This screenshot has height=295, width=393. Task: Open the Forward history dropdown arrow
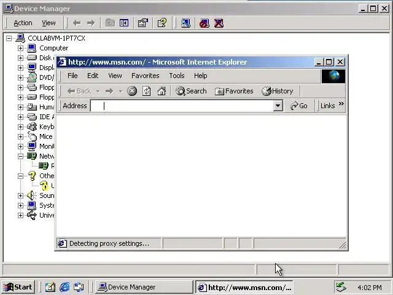tap(120, 91)
